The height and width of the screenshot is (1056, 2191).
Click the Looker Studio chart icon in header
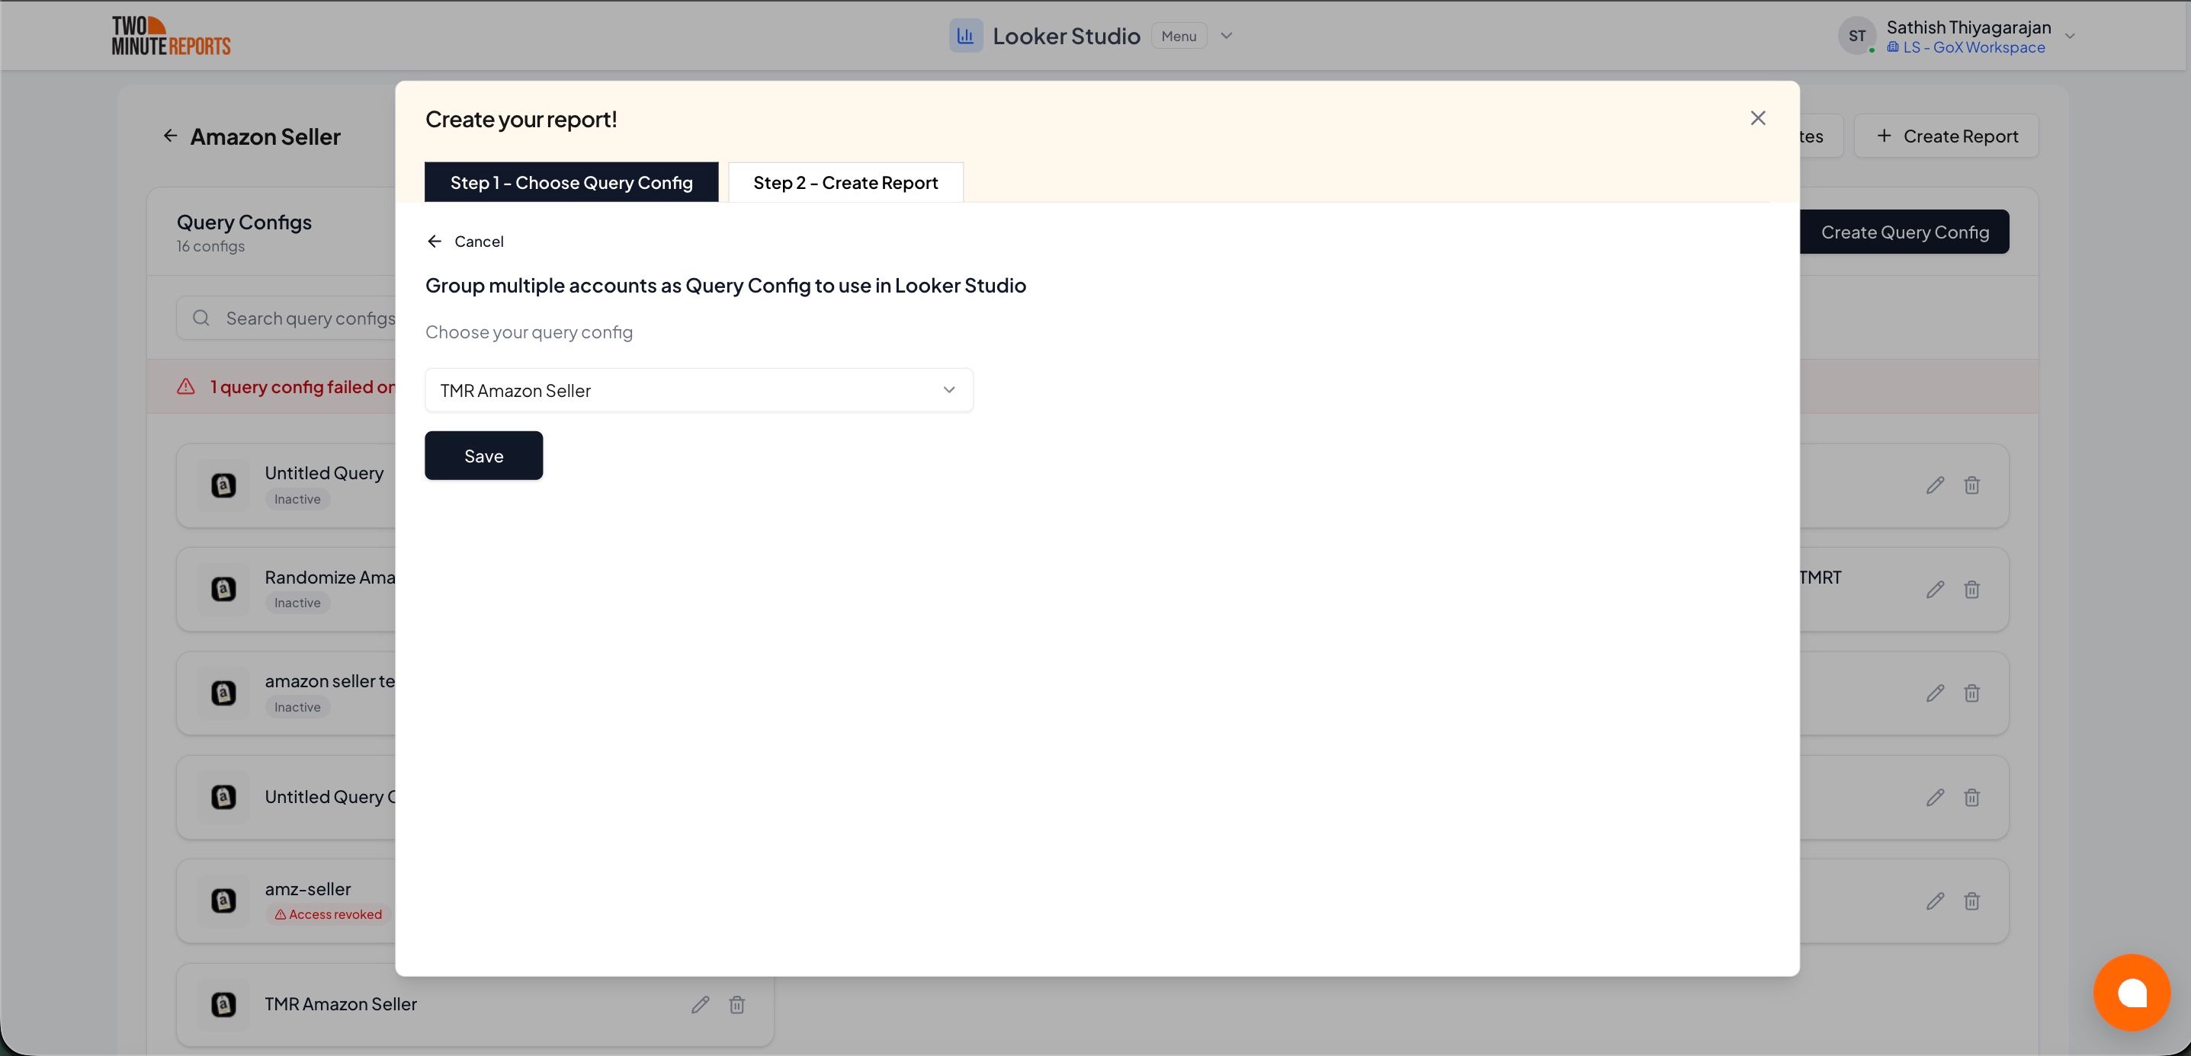click(966, 35)
